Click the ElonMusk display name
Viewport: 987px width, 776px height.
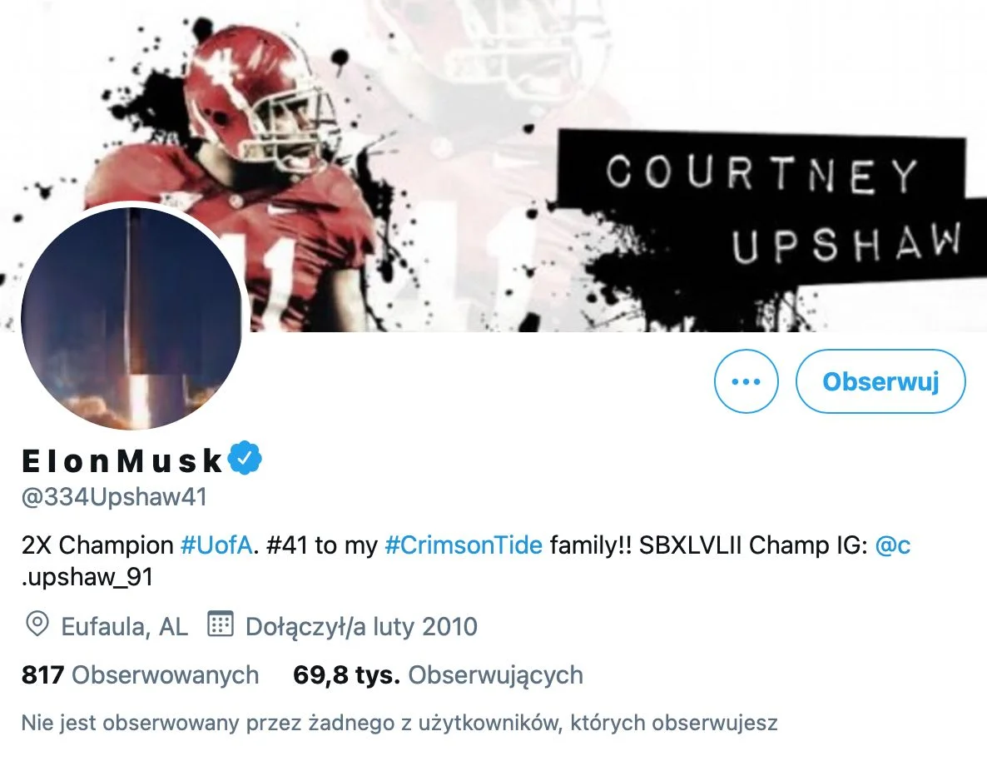[122, 460]
